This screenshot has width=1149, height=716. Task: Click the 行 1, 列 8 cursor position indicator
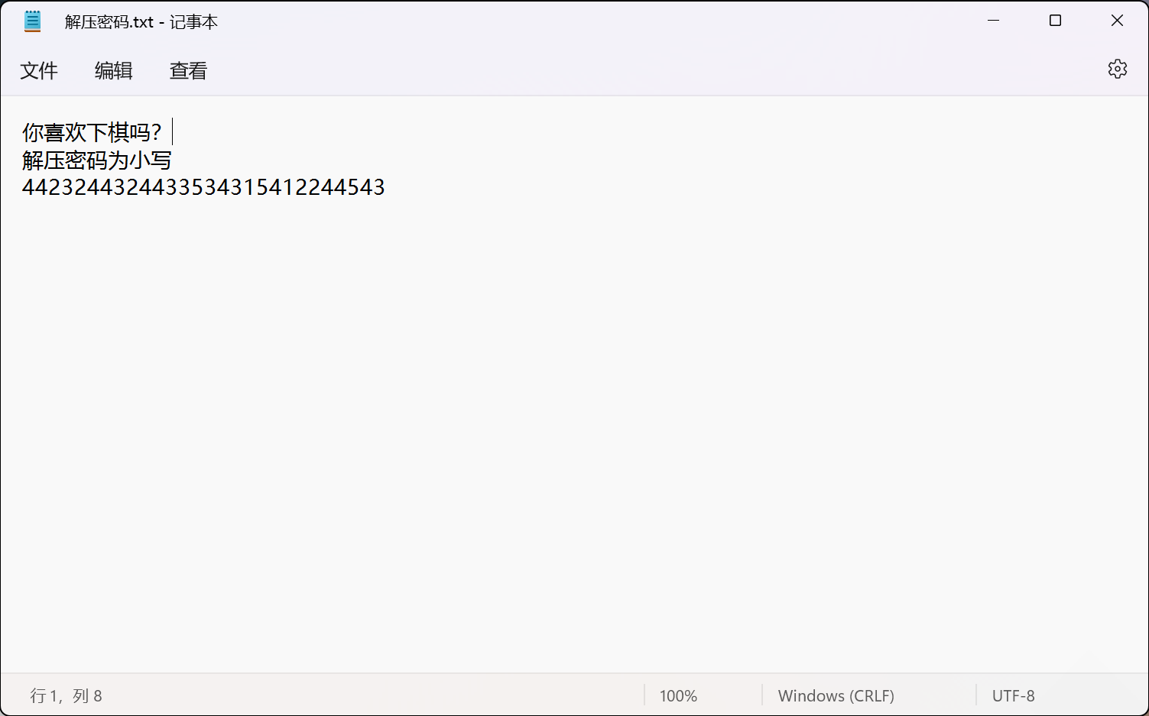[x=66, y=695]
